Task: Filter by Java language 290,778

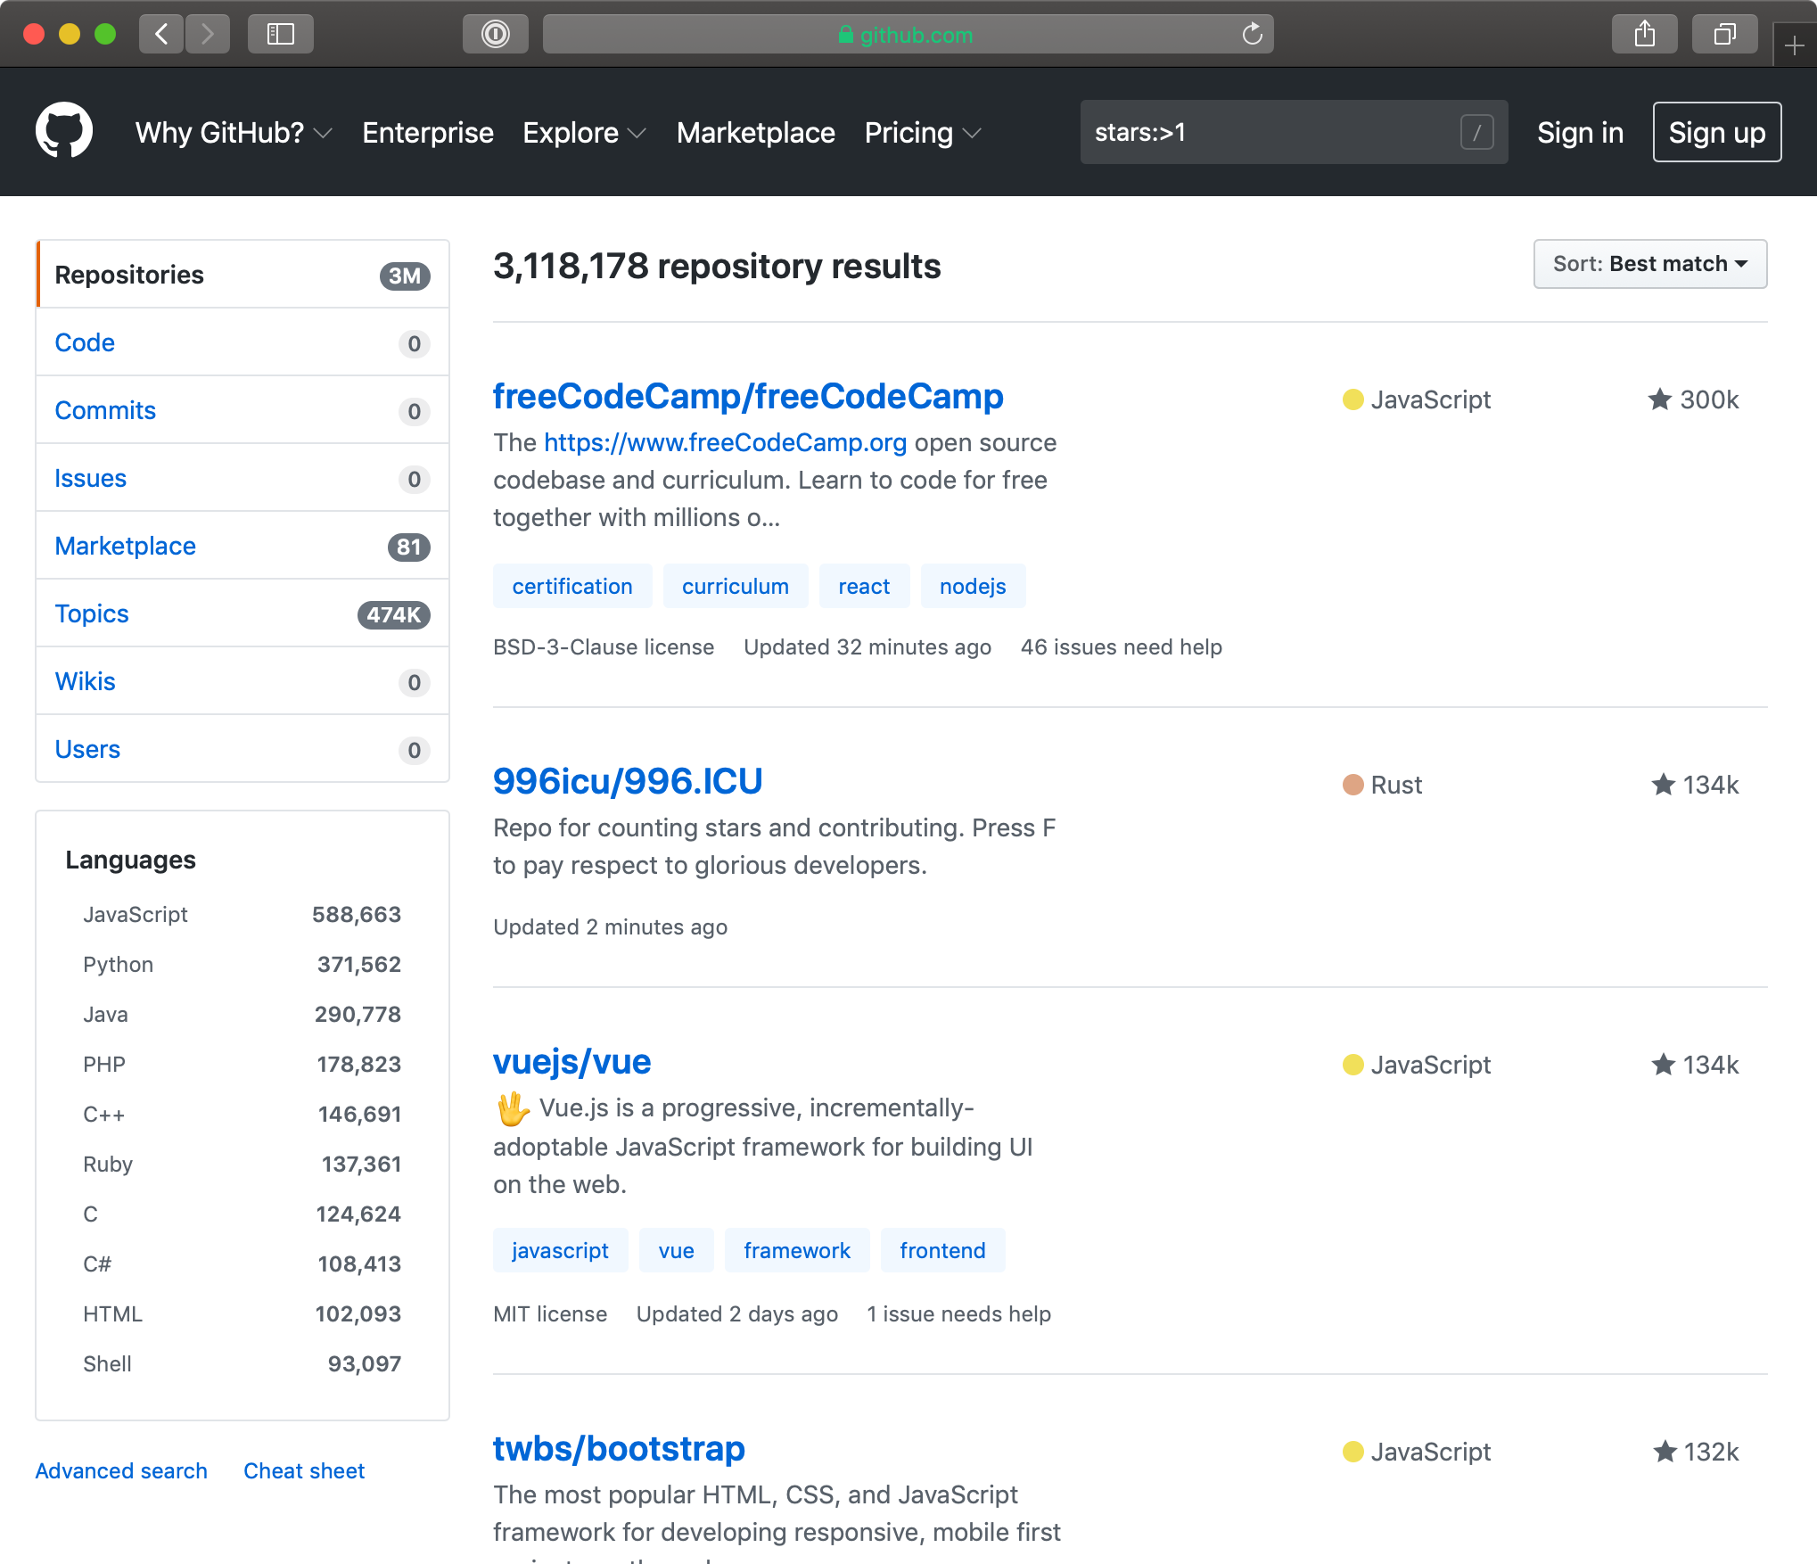Action: 243,1014
